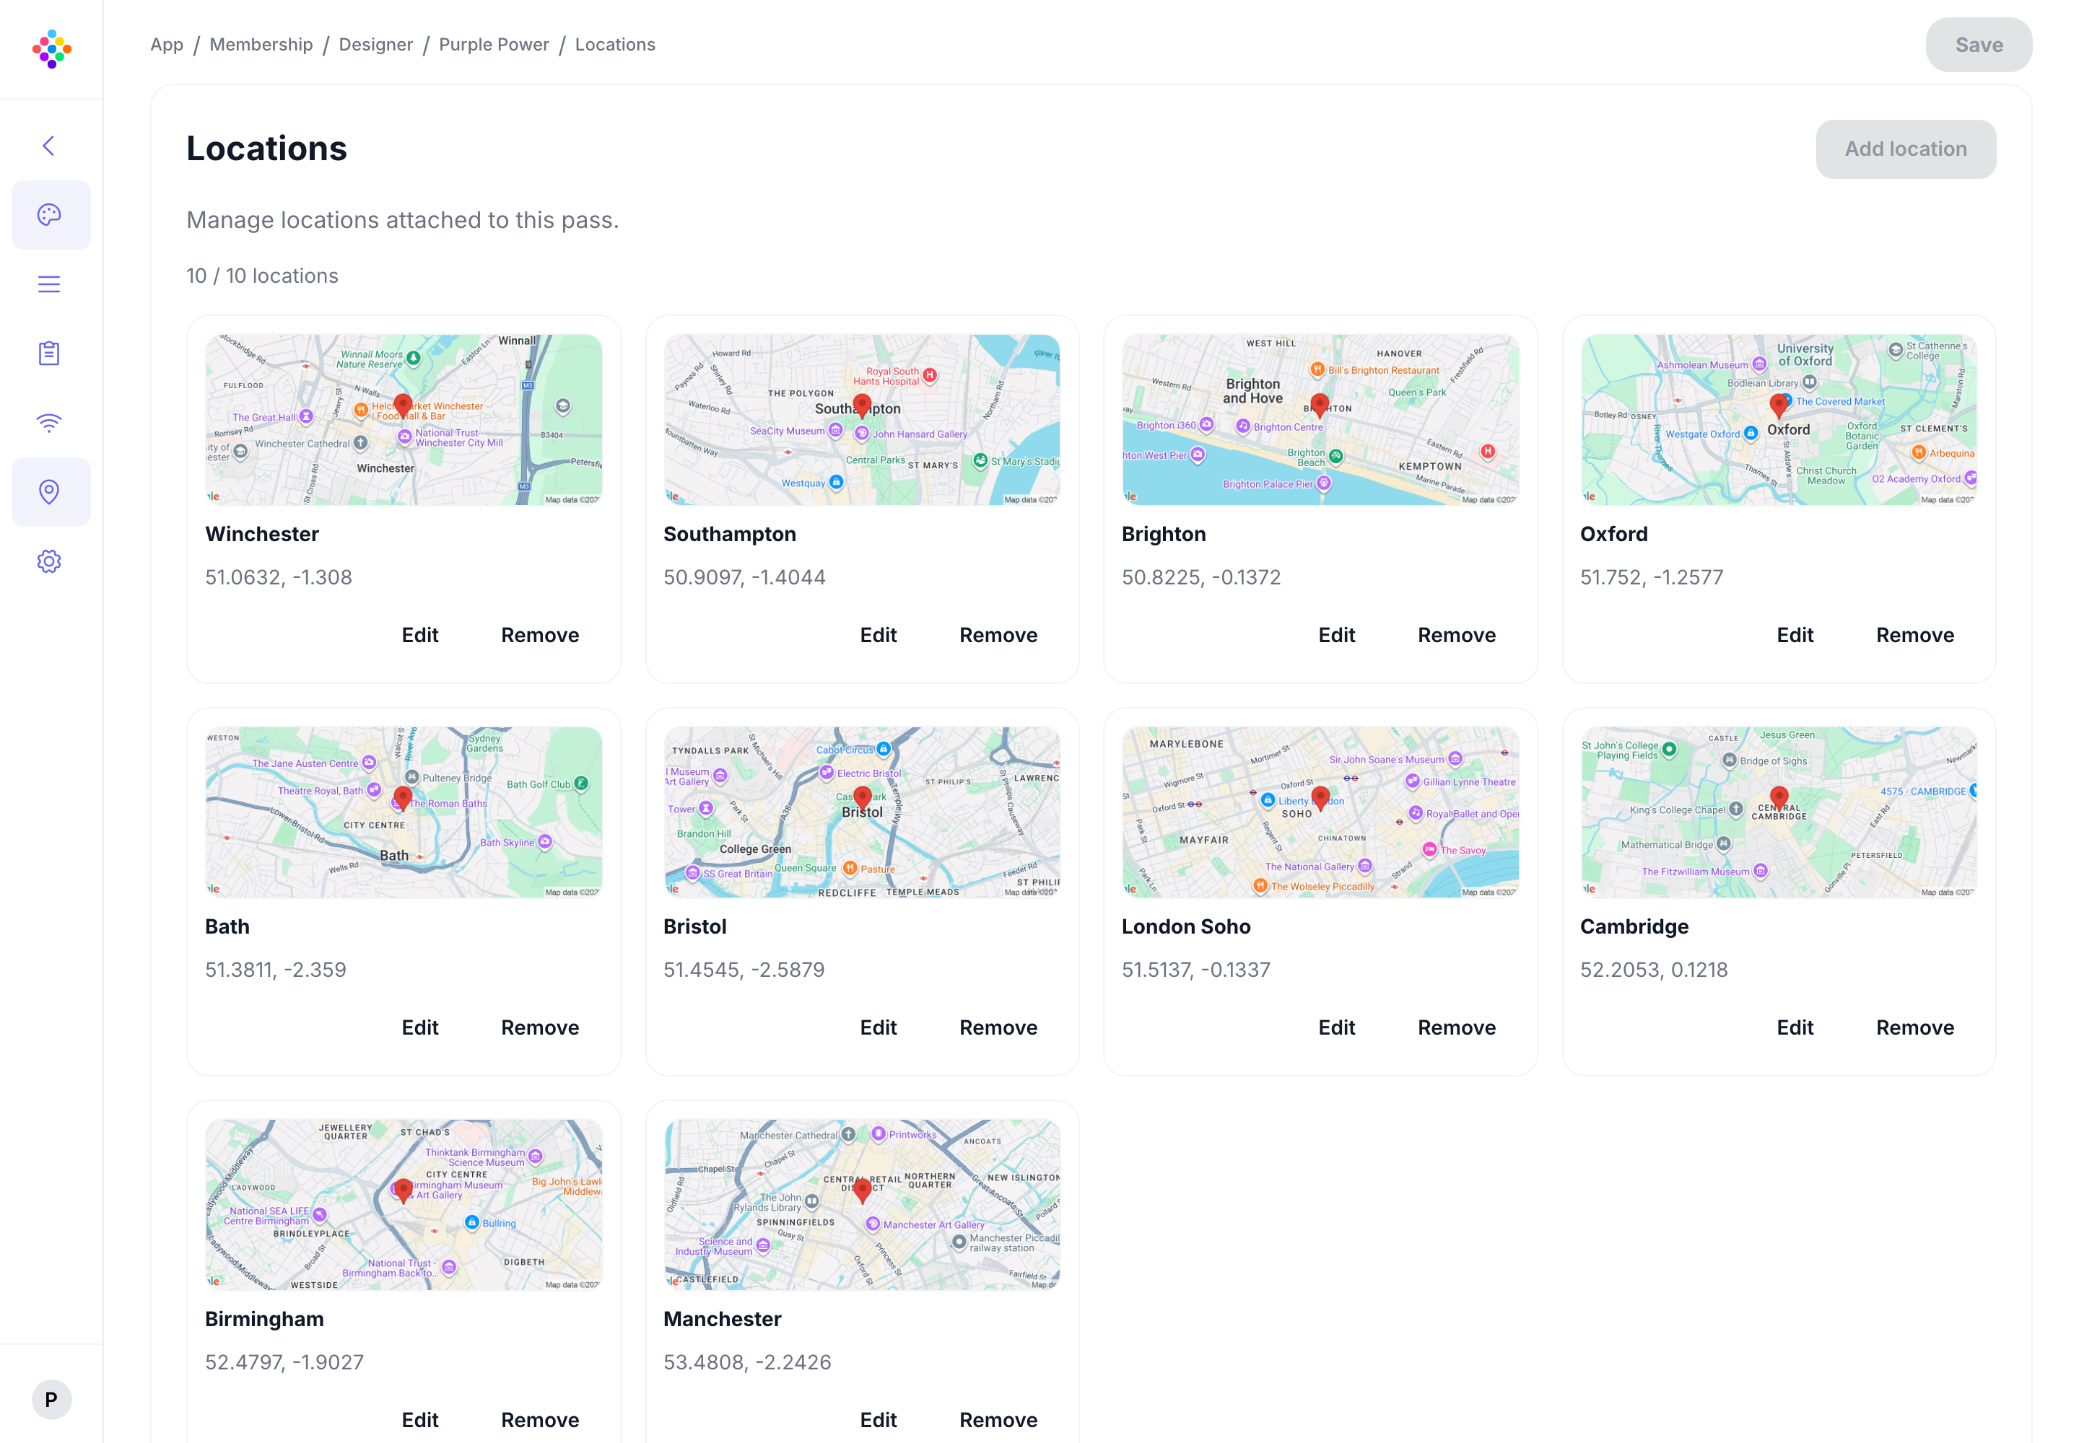Remove the London Soho location
Image resolution: width=2079 pixels, height=1443 pixels.
pos(1457,1027)
